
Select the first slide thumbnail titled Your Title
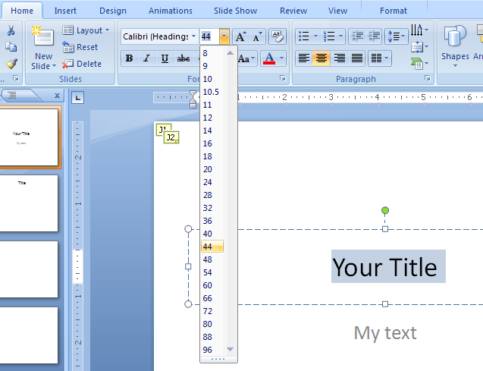click(x=28, y=137)
